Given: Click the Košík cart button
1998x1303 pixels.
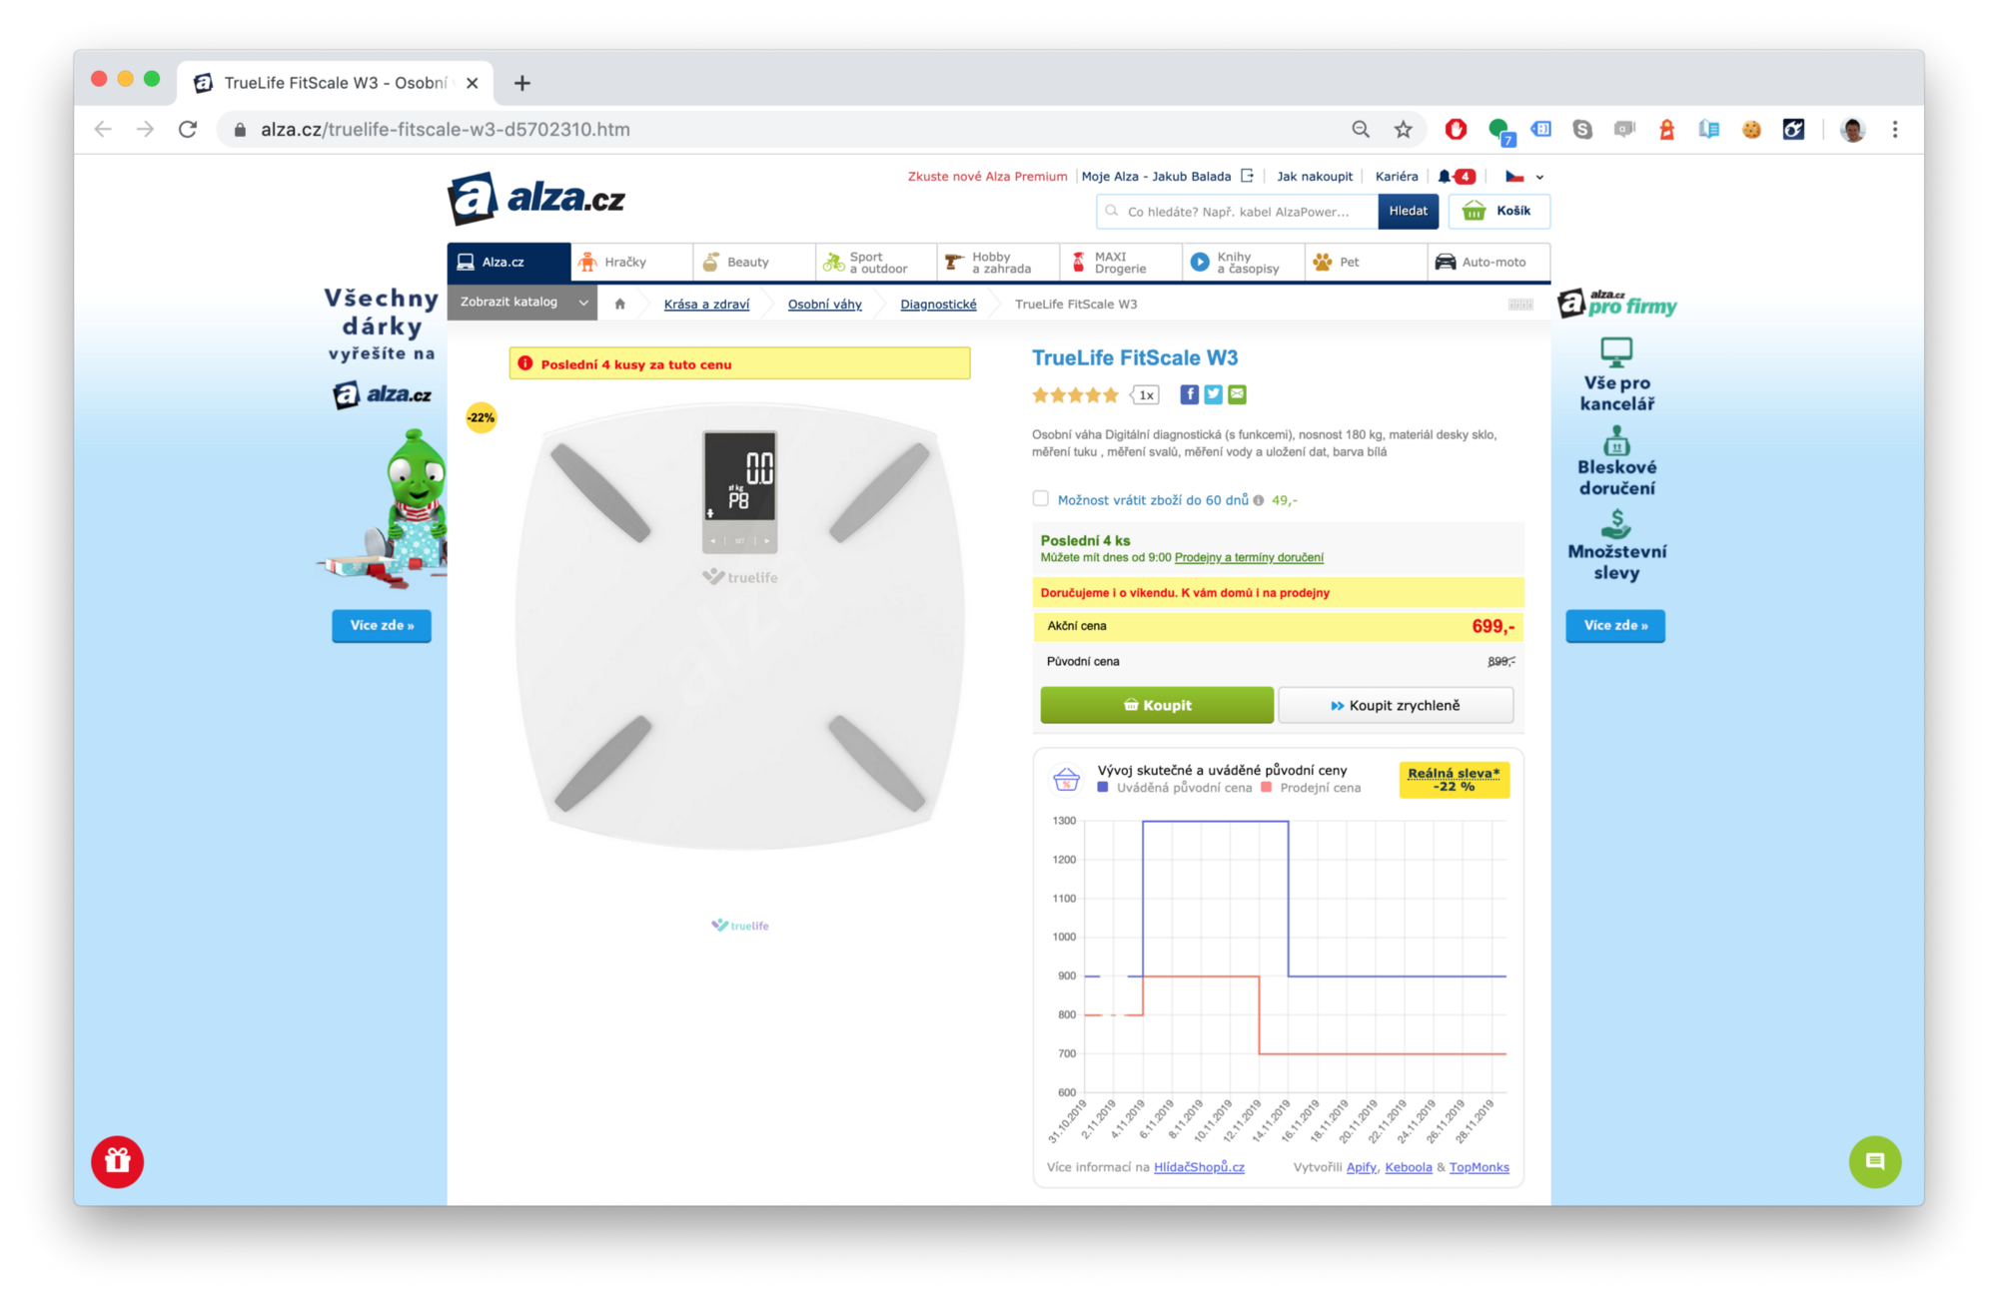Looking at the screenshot, I should pyautogui.click(x=1498, y=211).
